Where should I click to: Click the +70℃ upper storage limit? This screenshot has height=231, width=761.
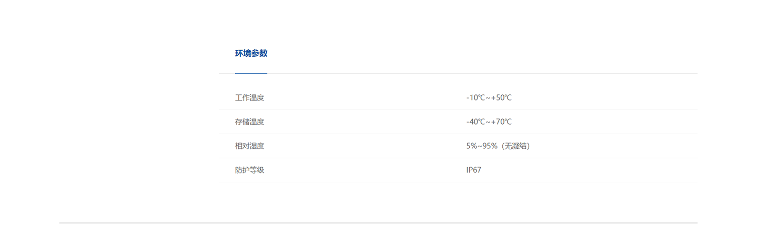[501, 122]
